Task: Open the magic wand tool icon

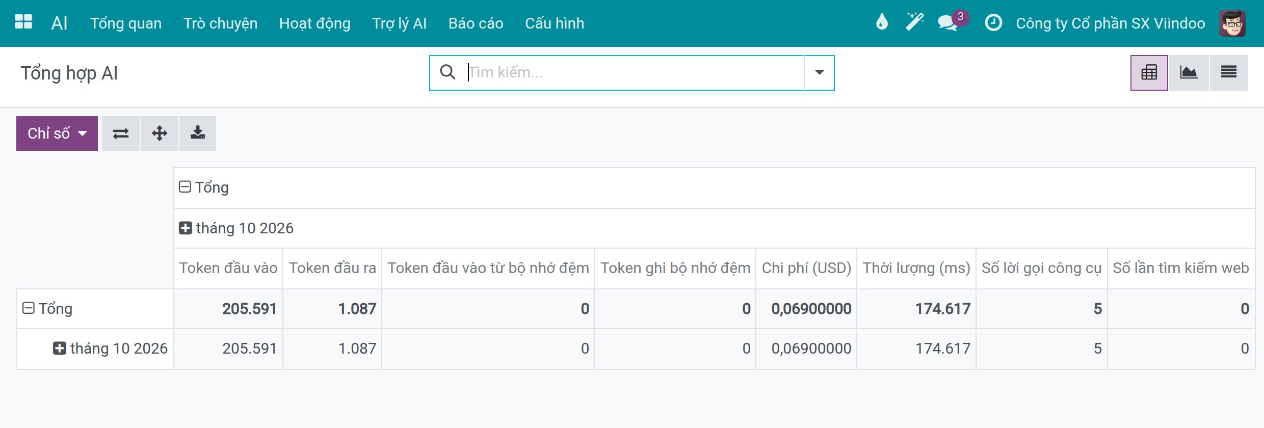Action: click(x=915, y=22)
